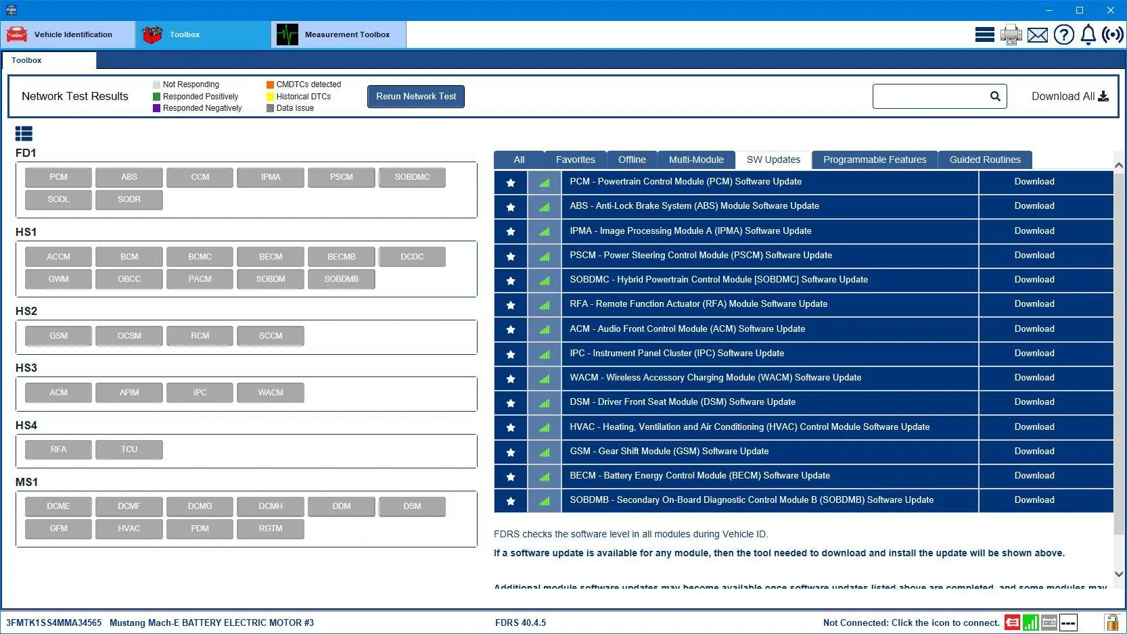This screenshot has width=1127, height=634.
Task: Click the DSM Software Update row title
Action: (x=683, y=402)
